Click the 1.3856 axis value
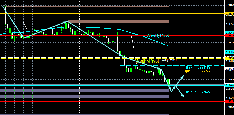This screenshot has width=234, height=115. coord(230,24)
